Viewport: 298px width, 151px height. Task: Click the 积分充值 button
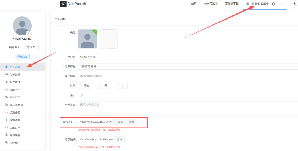(x=22, y=57)
